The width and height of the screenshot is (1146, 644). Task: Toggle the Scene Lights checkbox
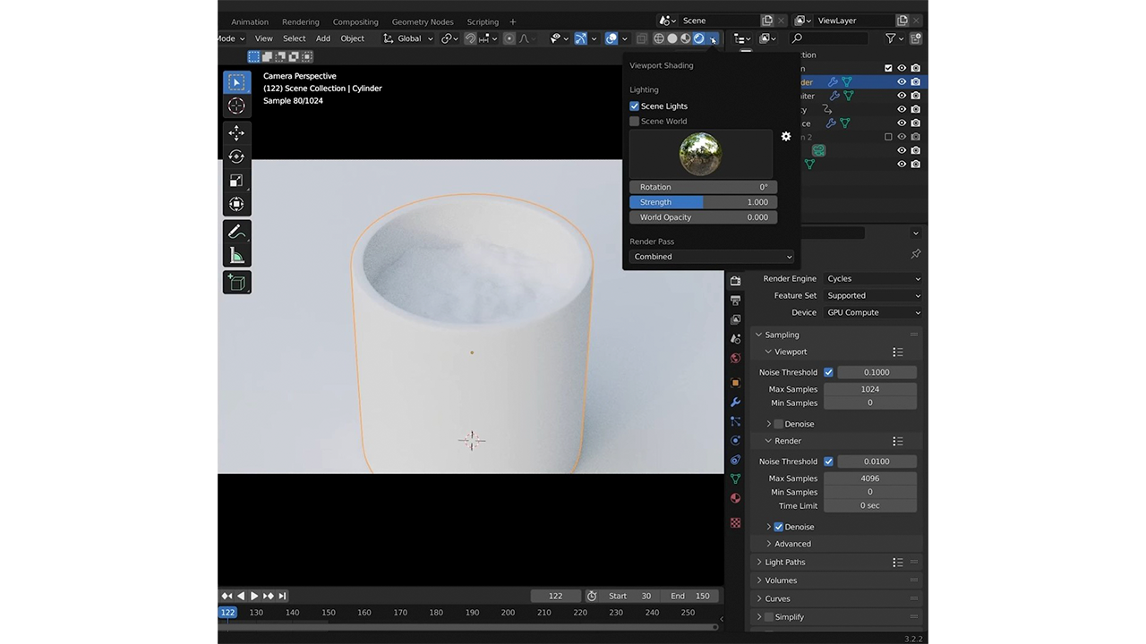635,106
